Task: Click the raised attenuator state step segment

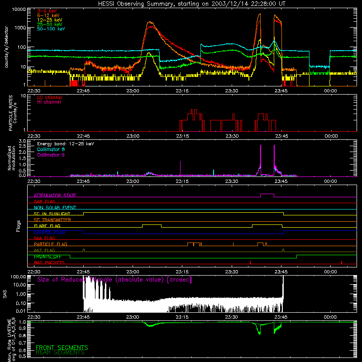Action: pos(267,194)
